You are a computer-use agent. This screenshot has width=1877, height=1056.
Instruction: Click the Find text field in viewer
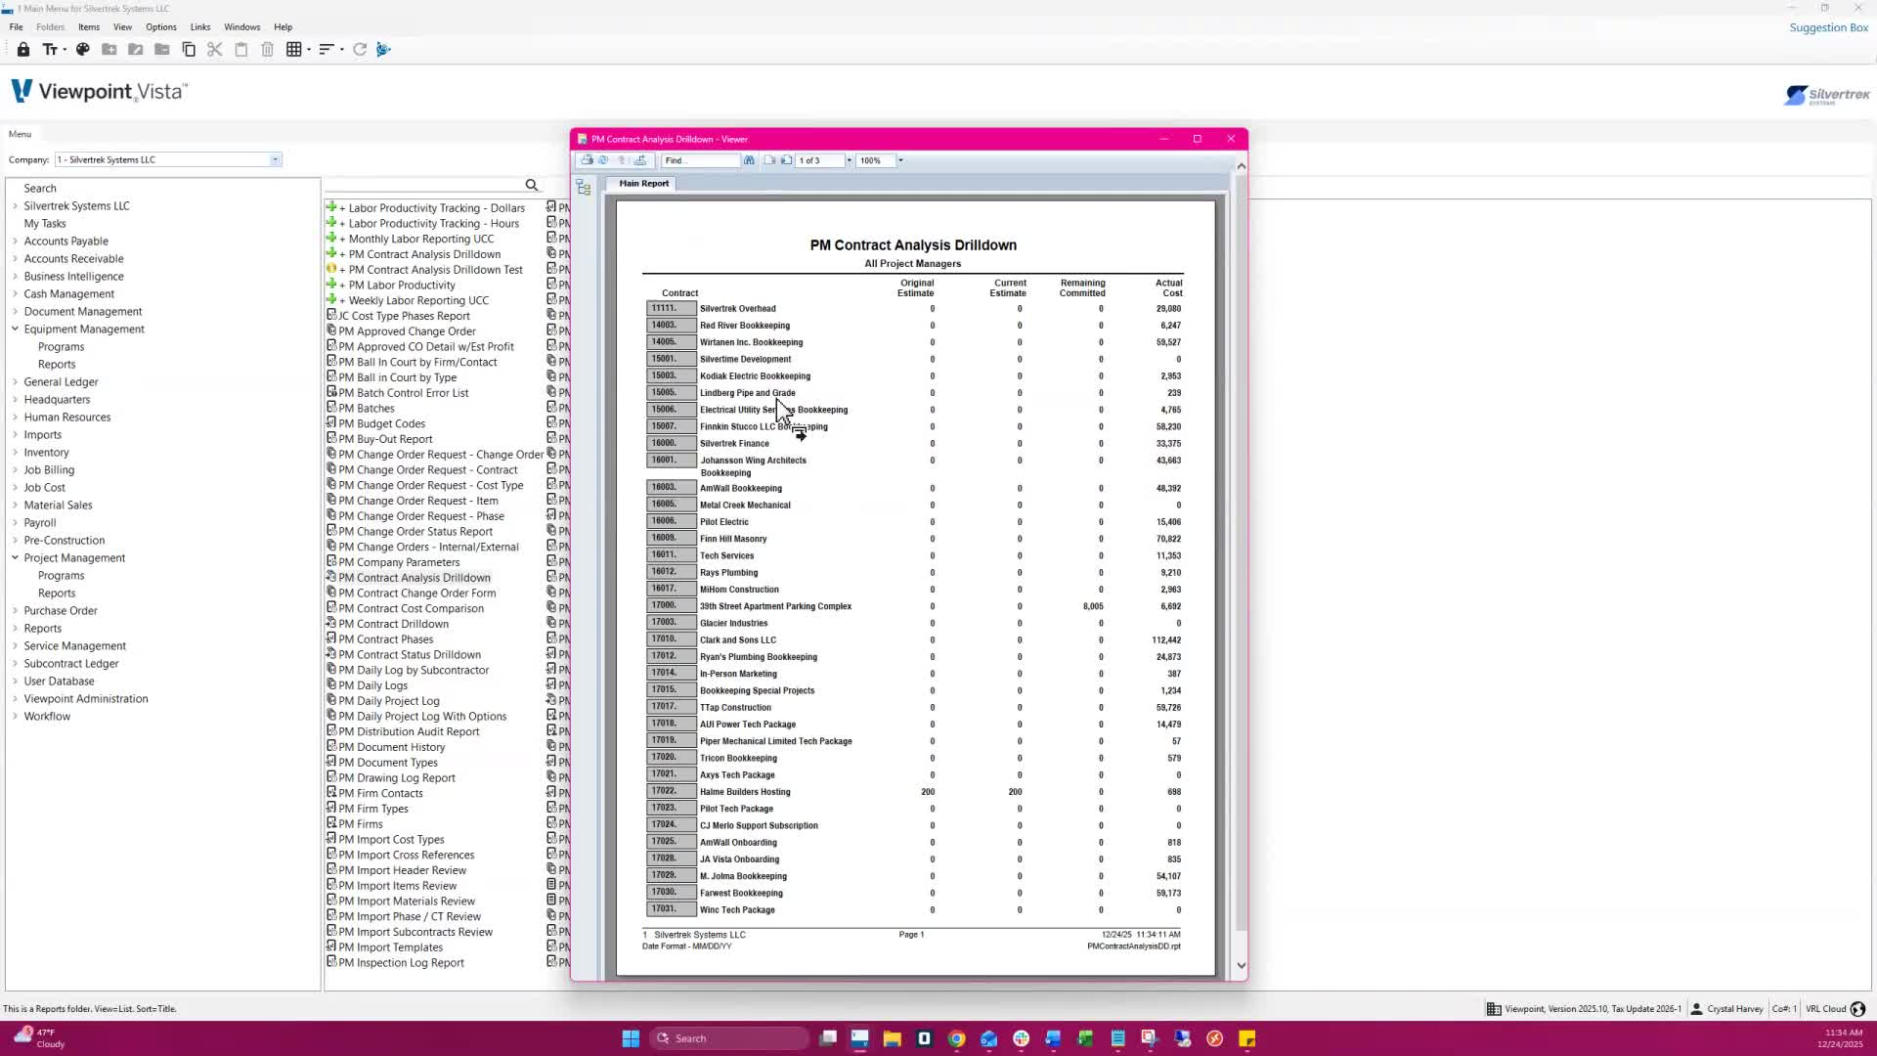(x=699, y=160)
